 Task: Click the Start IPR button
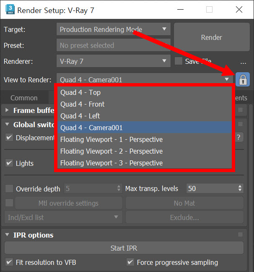tap(124, 248)
